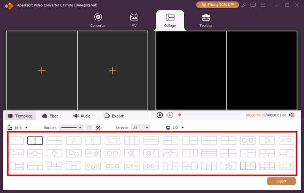This screenshot has height=193, width=304.
Task: Select the heart-shaped collage template
Action: click(x=287, y=141)
